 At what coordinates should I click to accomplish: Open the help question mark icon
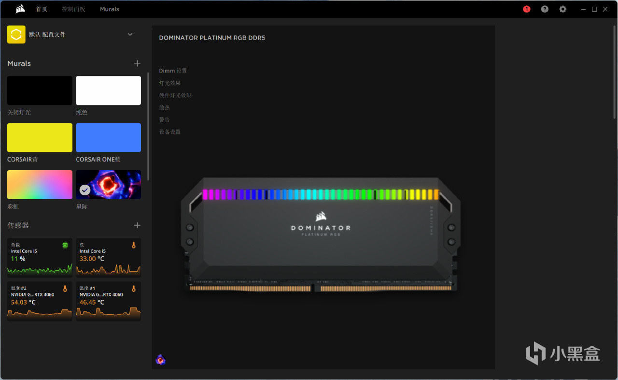545,9
